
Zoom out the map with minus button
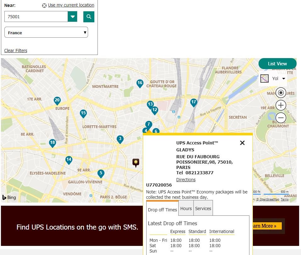tap(281, 118)
